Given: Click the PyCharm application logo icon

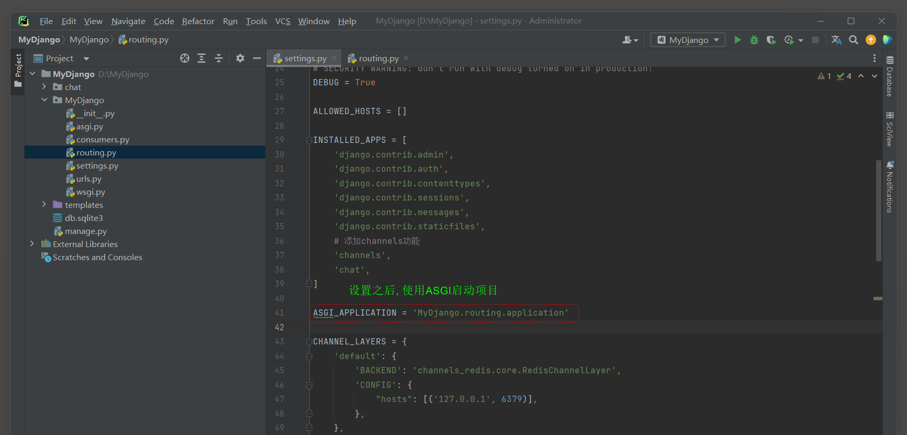Looking at the screenshot, I should click(x=24, y=21).
